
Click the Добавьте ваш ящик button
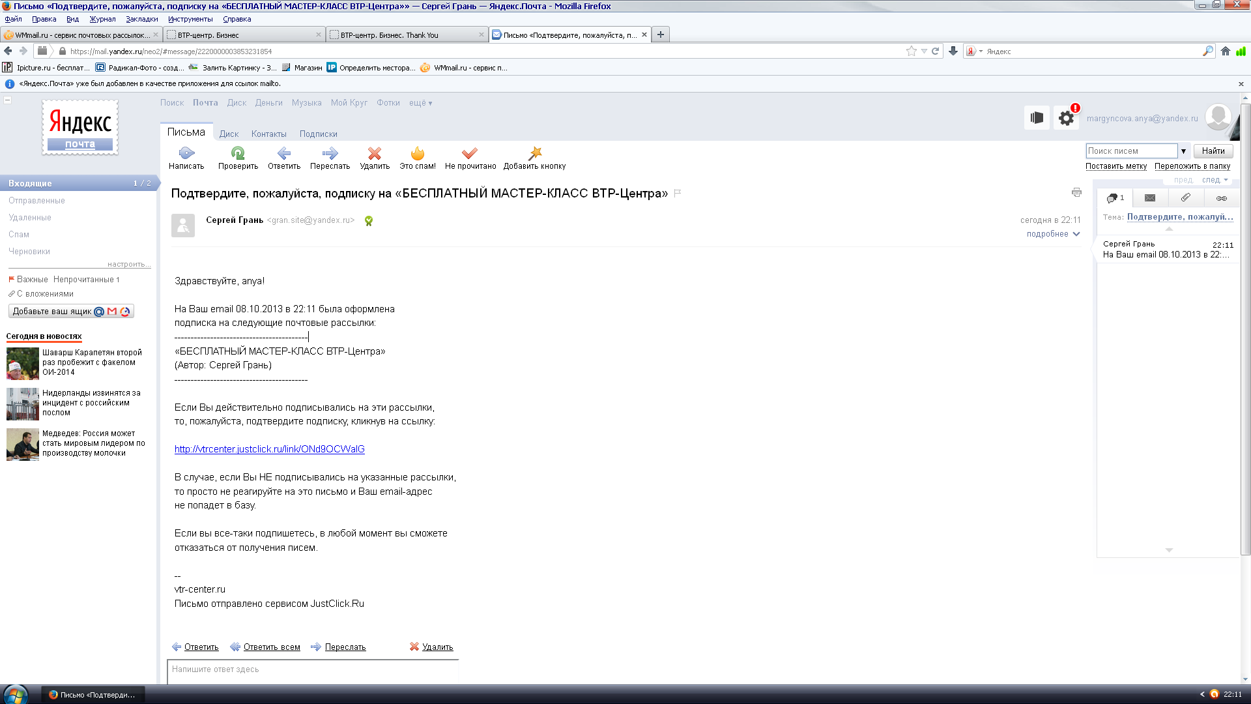tap(71, 312)
